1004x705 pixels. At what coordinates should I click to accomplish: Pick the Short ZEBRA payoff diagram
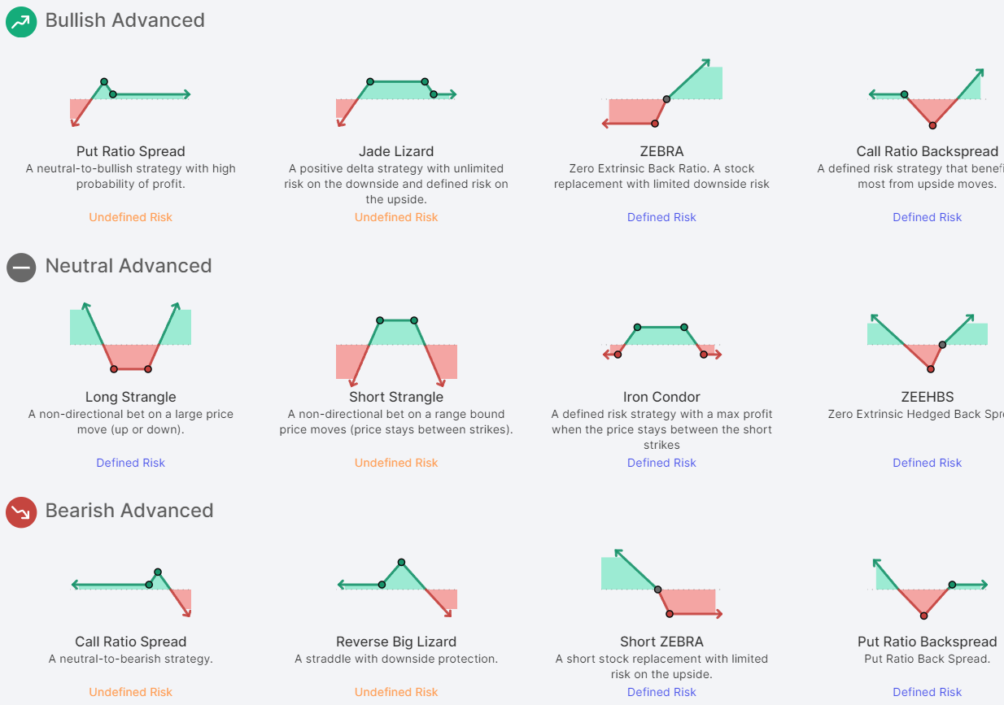[x=661, y=584]
